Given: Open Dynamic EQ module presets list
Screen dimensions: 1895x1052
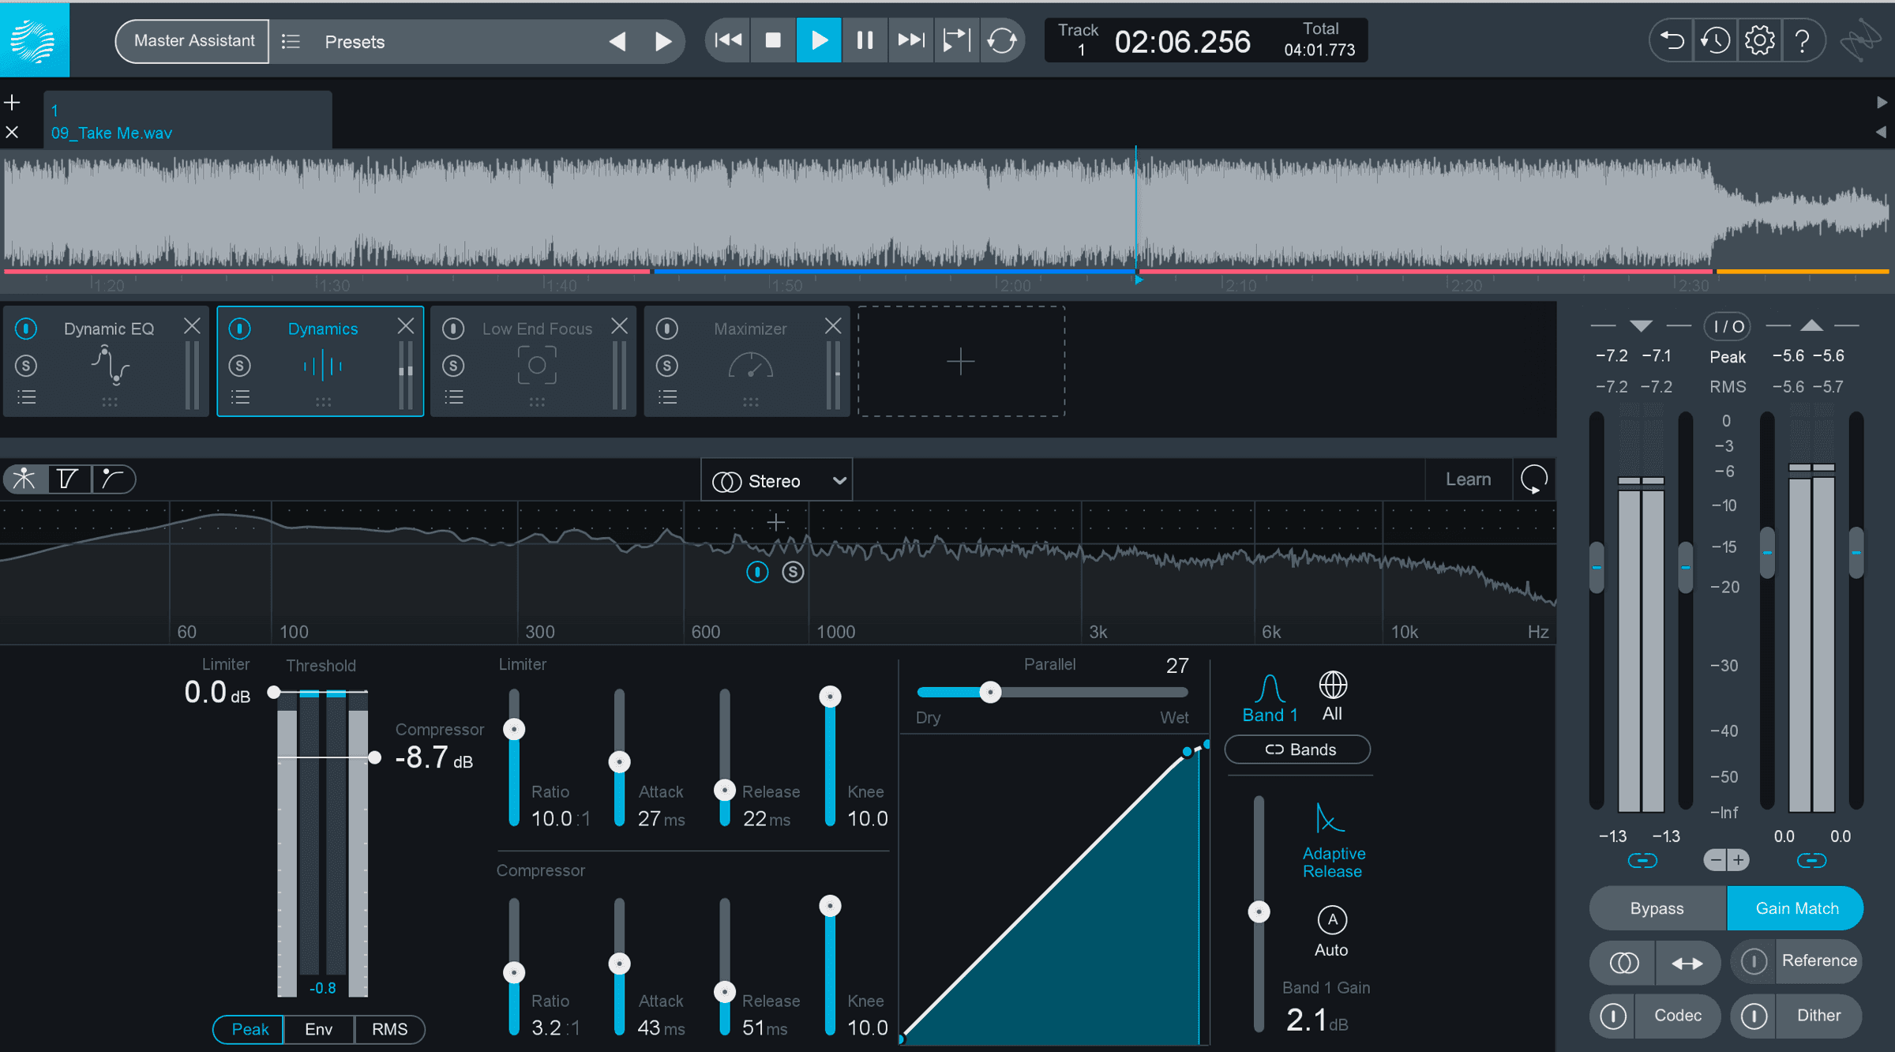Looking at the screenshot, I should point(26,397).
